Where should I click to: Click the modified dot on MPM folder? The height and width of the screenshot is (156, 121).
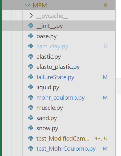click(x=105, y=5)
